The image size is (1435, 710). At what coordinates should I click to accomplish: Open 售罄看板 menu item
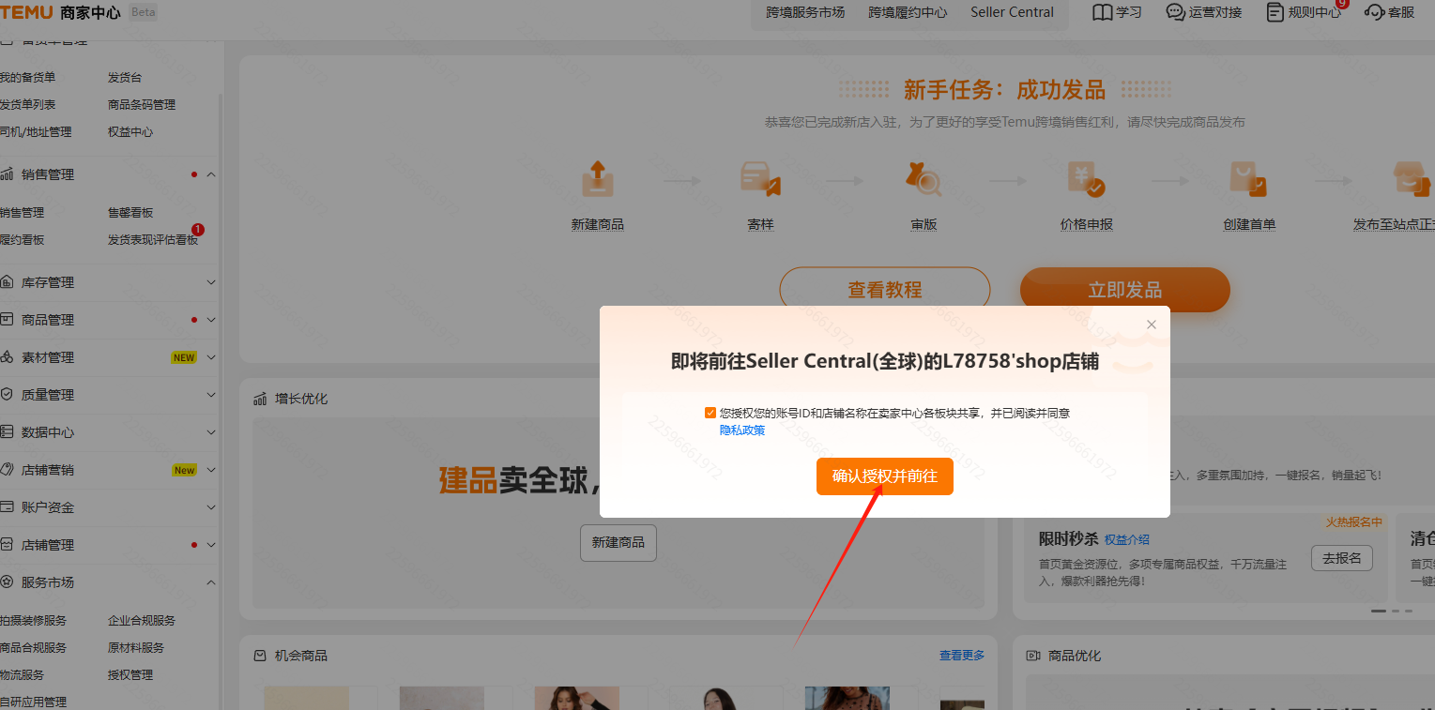130,213
